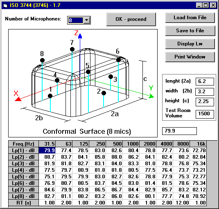Click the Save to File button
This screenshot has width=219, height=209.
(190, 31)
